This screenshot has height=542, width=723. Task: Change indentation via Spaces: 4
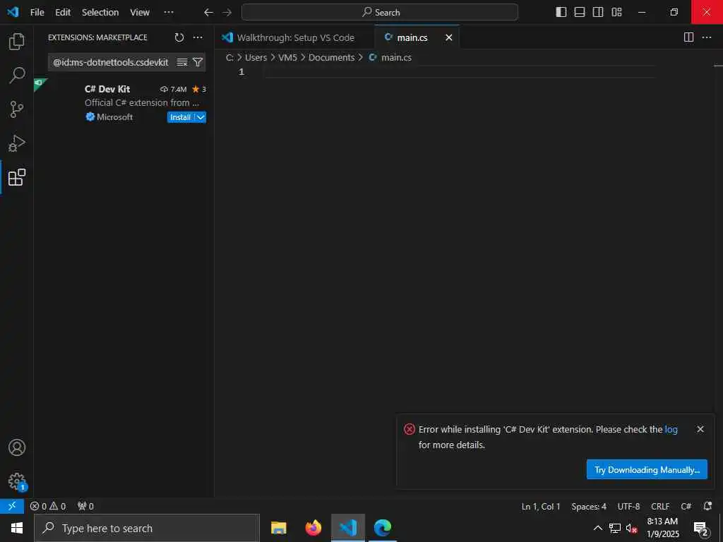click(589, 506)
